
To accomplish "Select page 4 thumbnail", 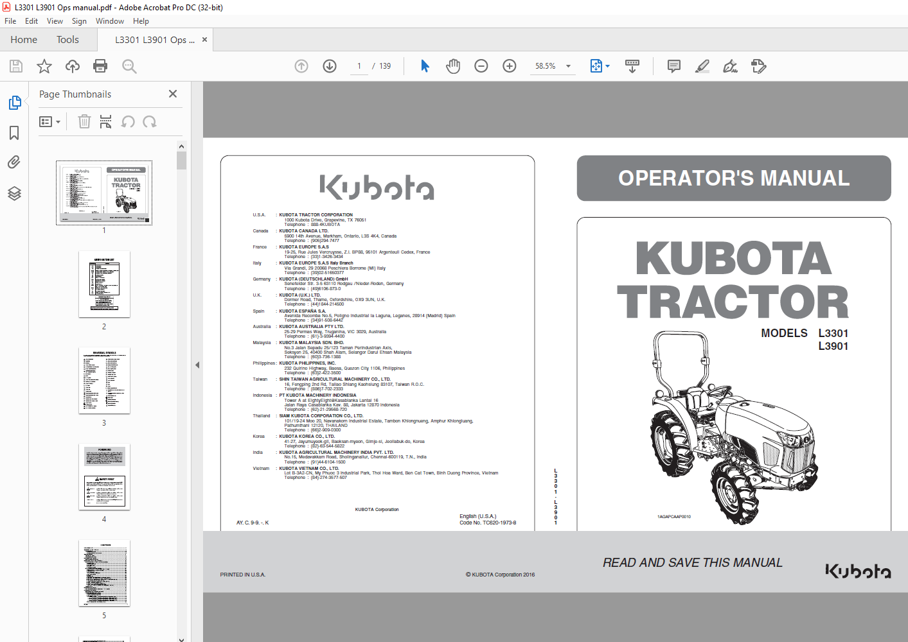I will [x=104, y=477].
